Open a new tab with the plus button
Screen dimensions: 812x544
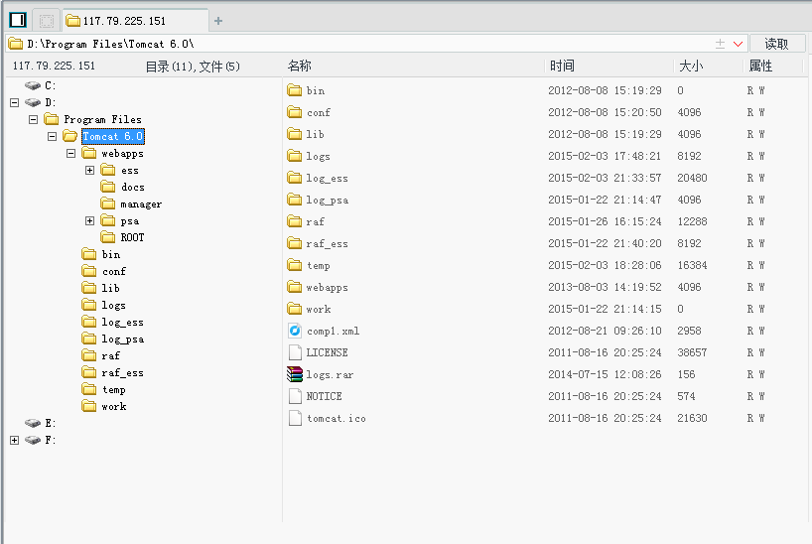tap(218, 21)
